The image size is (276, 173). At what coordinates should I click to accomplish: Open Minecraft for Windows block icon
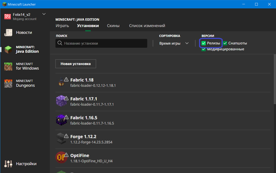(x=8, y=66)
